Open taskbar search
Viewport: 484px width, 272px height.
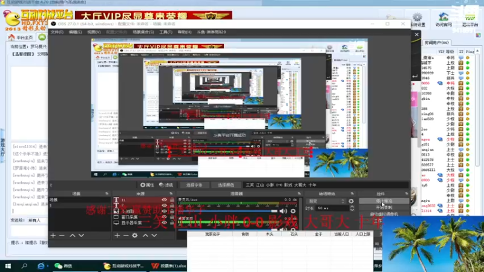[x=24, y=266]
